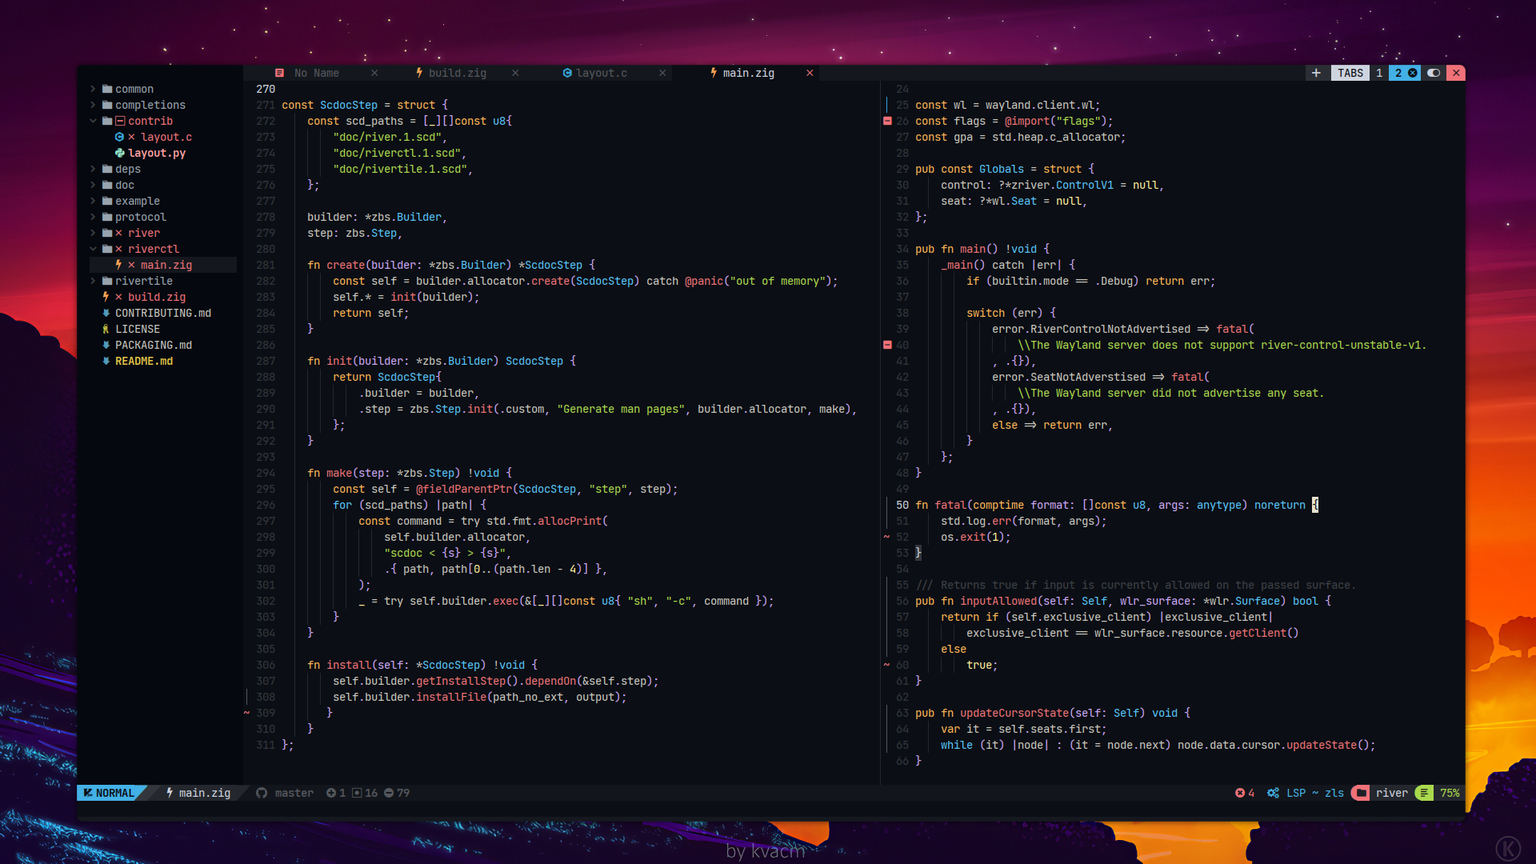1536x864 pixels.
Task: Expand the protocol folder chevron
Action: coord(93,217)
